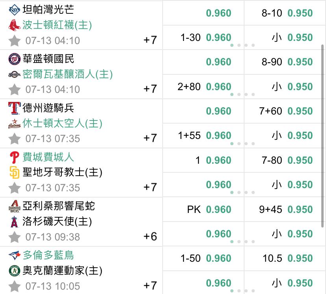Click the Boston Red Sox logo
The height and width of the screenshot is (294, 326).
tap(15, 25)
